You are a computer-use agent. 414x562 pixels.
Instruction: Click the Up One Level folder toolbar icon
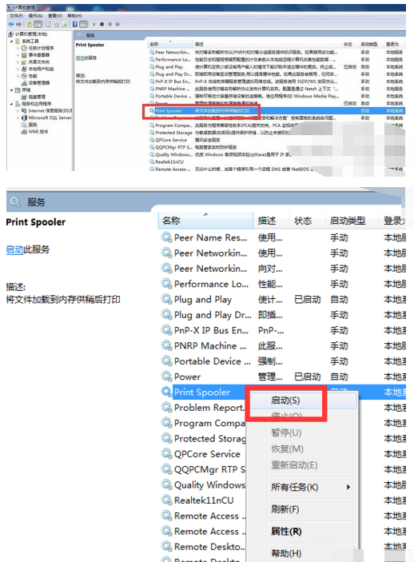tap(30, 24)
